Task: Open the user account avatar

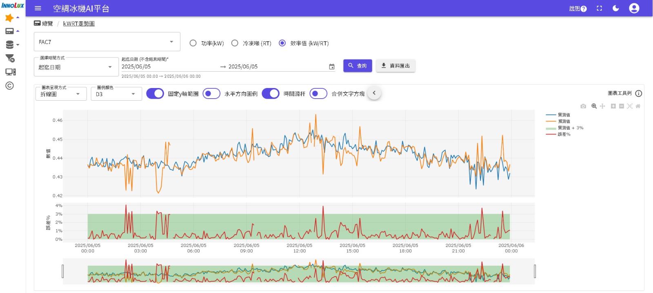Action: [x=634, y=9]
